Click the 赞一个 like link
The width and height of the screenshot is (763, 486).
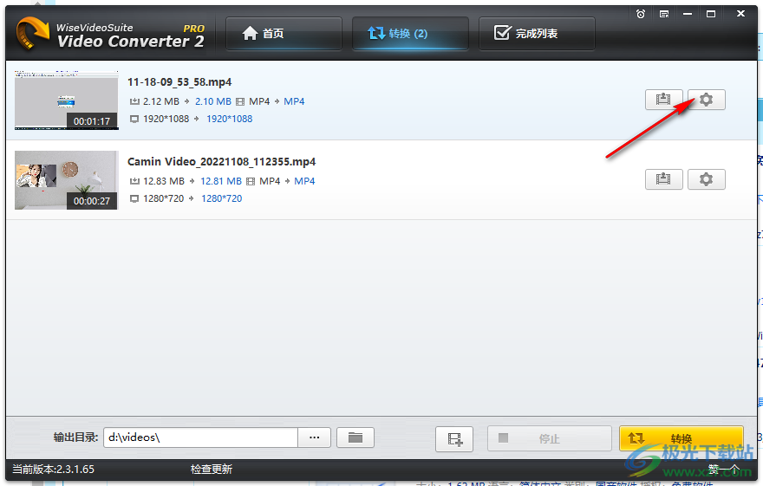pyautogui.click(x=724, y=470)
